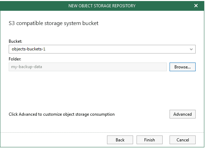Click the gray down-arrow icon

point(191,49)
